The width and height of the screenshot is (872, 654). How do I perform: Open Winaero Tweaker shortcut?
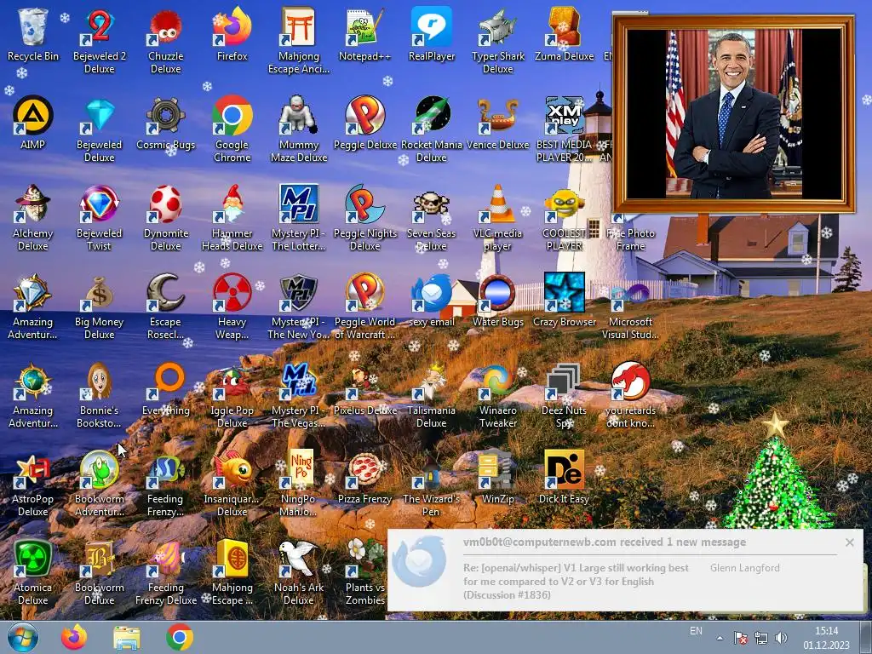497,394
